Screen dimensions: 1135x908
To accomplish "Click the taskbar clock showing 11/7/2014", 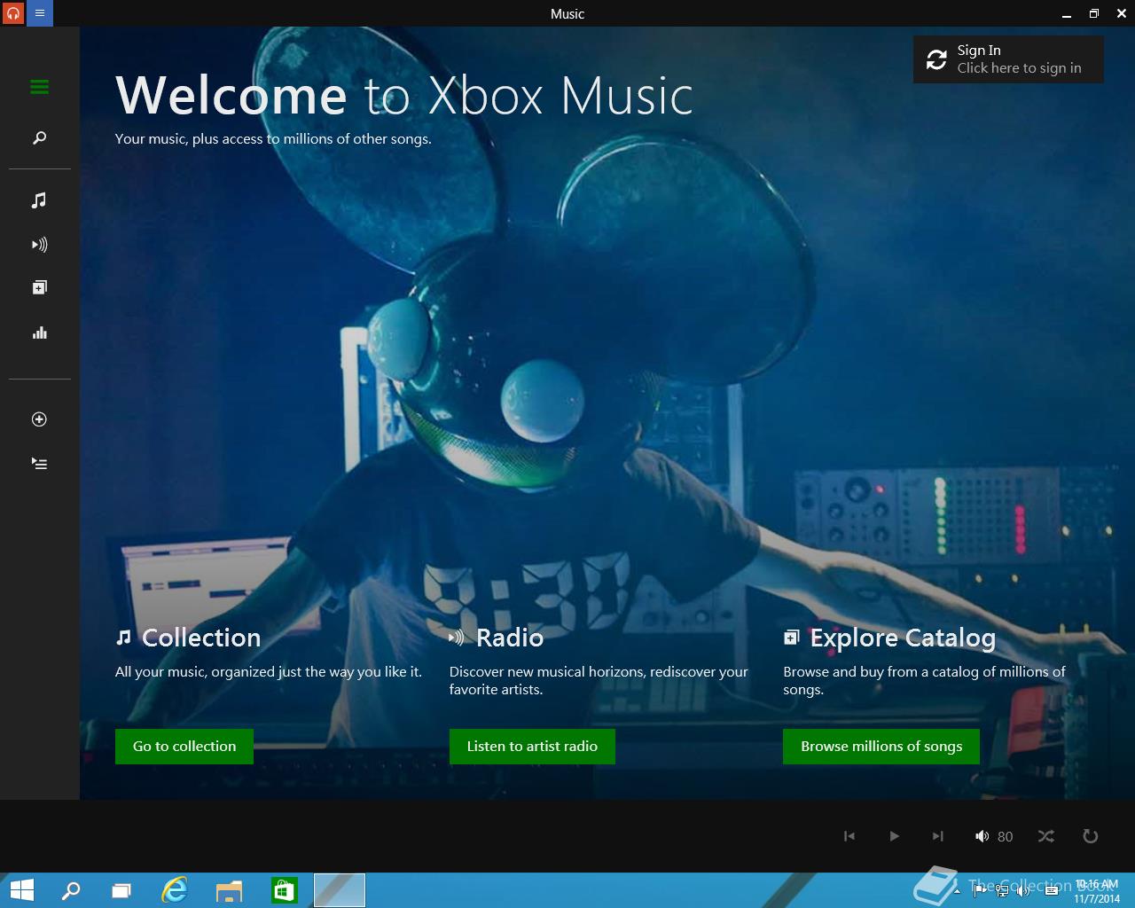I will pyautogui.click(x=1097, y=892).
